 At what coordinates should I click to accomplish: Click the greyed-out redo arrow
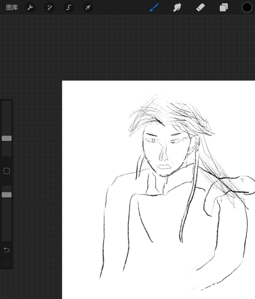coord(7,263)
